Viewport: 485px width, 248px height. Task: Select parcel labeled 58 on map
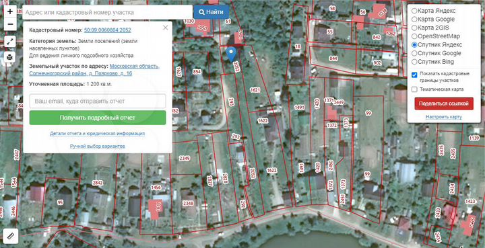point(333,8)
